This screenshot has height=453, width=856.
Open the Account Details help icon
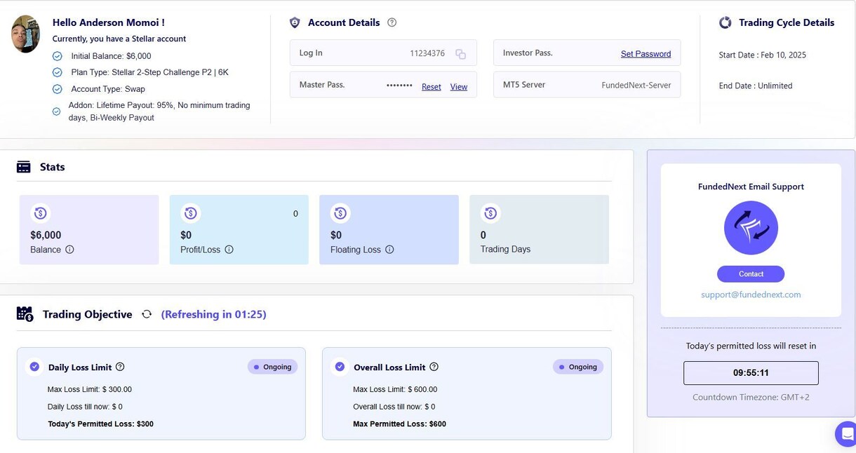click(392, 22)
